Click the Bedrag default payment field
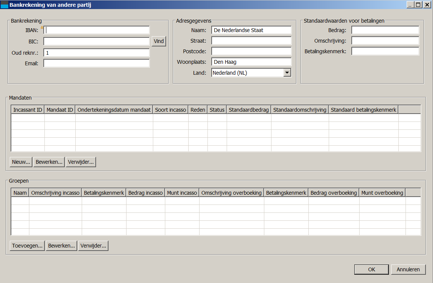The width and height of the screenshot is (433, 283). (385, 30)
